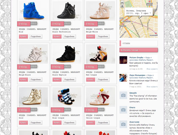Buy the Red tongue sneakers
This screenshot has width=178, height=135.
(x=91, y=80)
